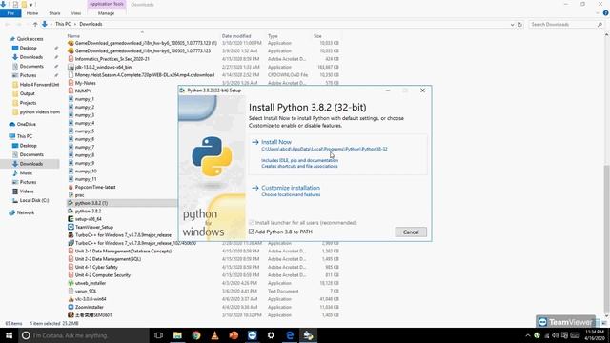Open VLC from taskbar
This screenshot has width=610, height=343.
[x=214, y=335]
